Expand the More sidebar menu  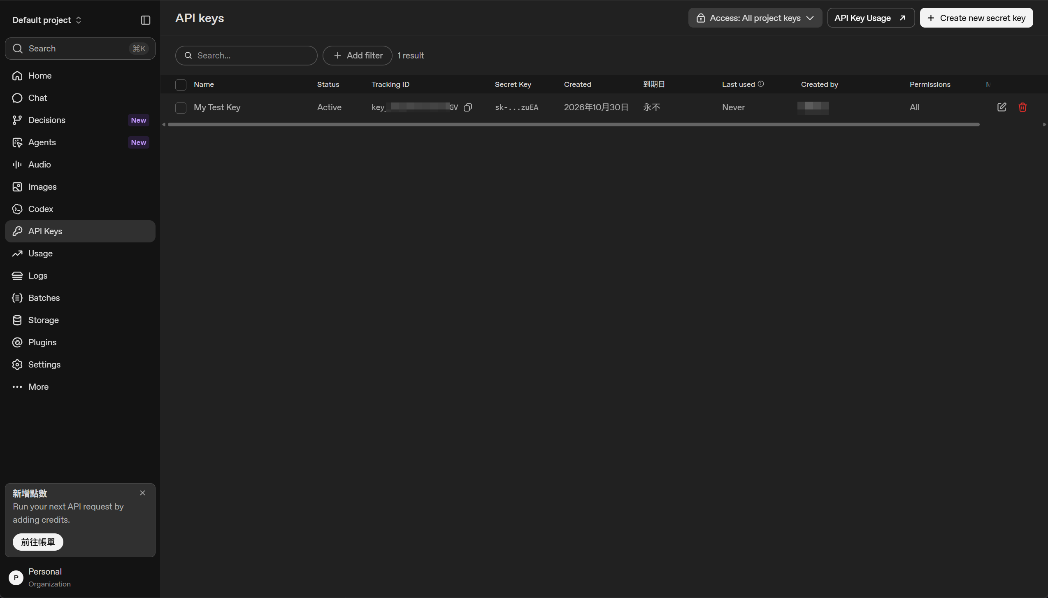point(80,387)
